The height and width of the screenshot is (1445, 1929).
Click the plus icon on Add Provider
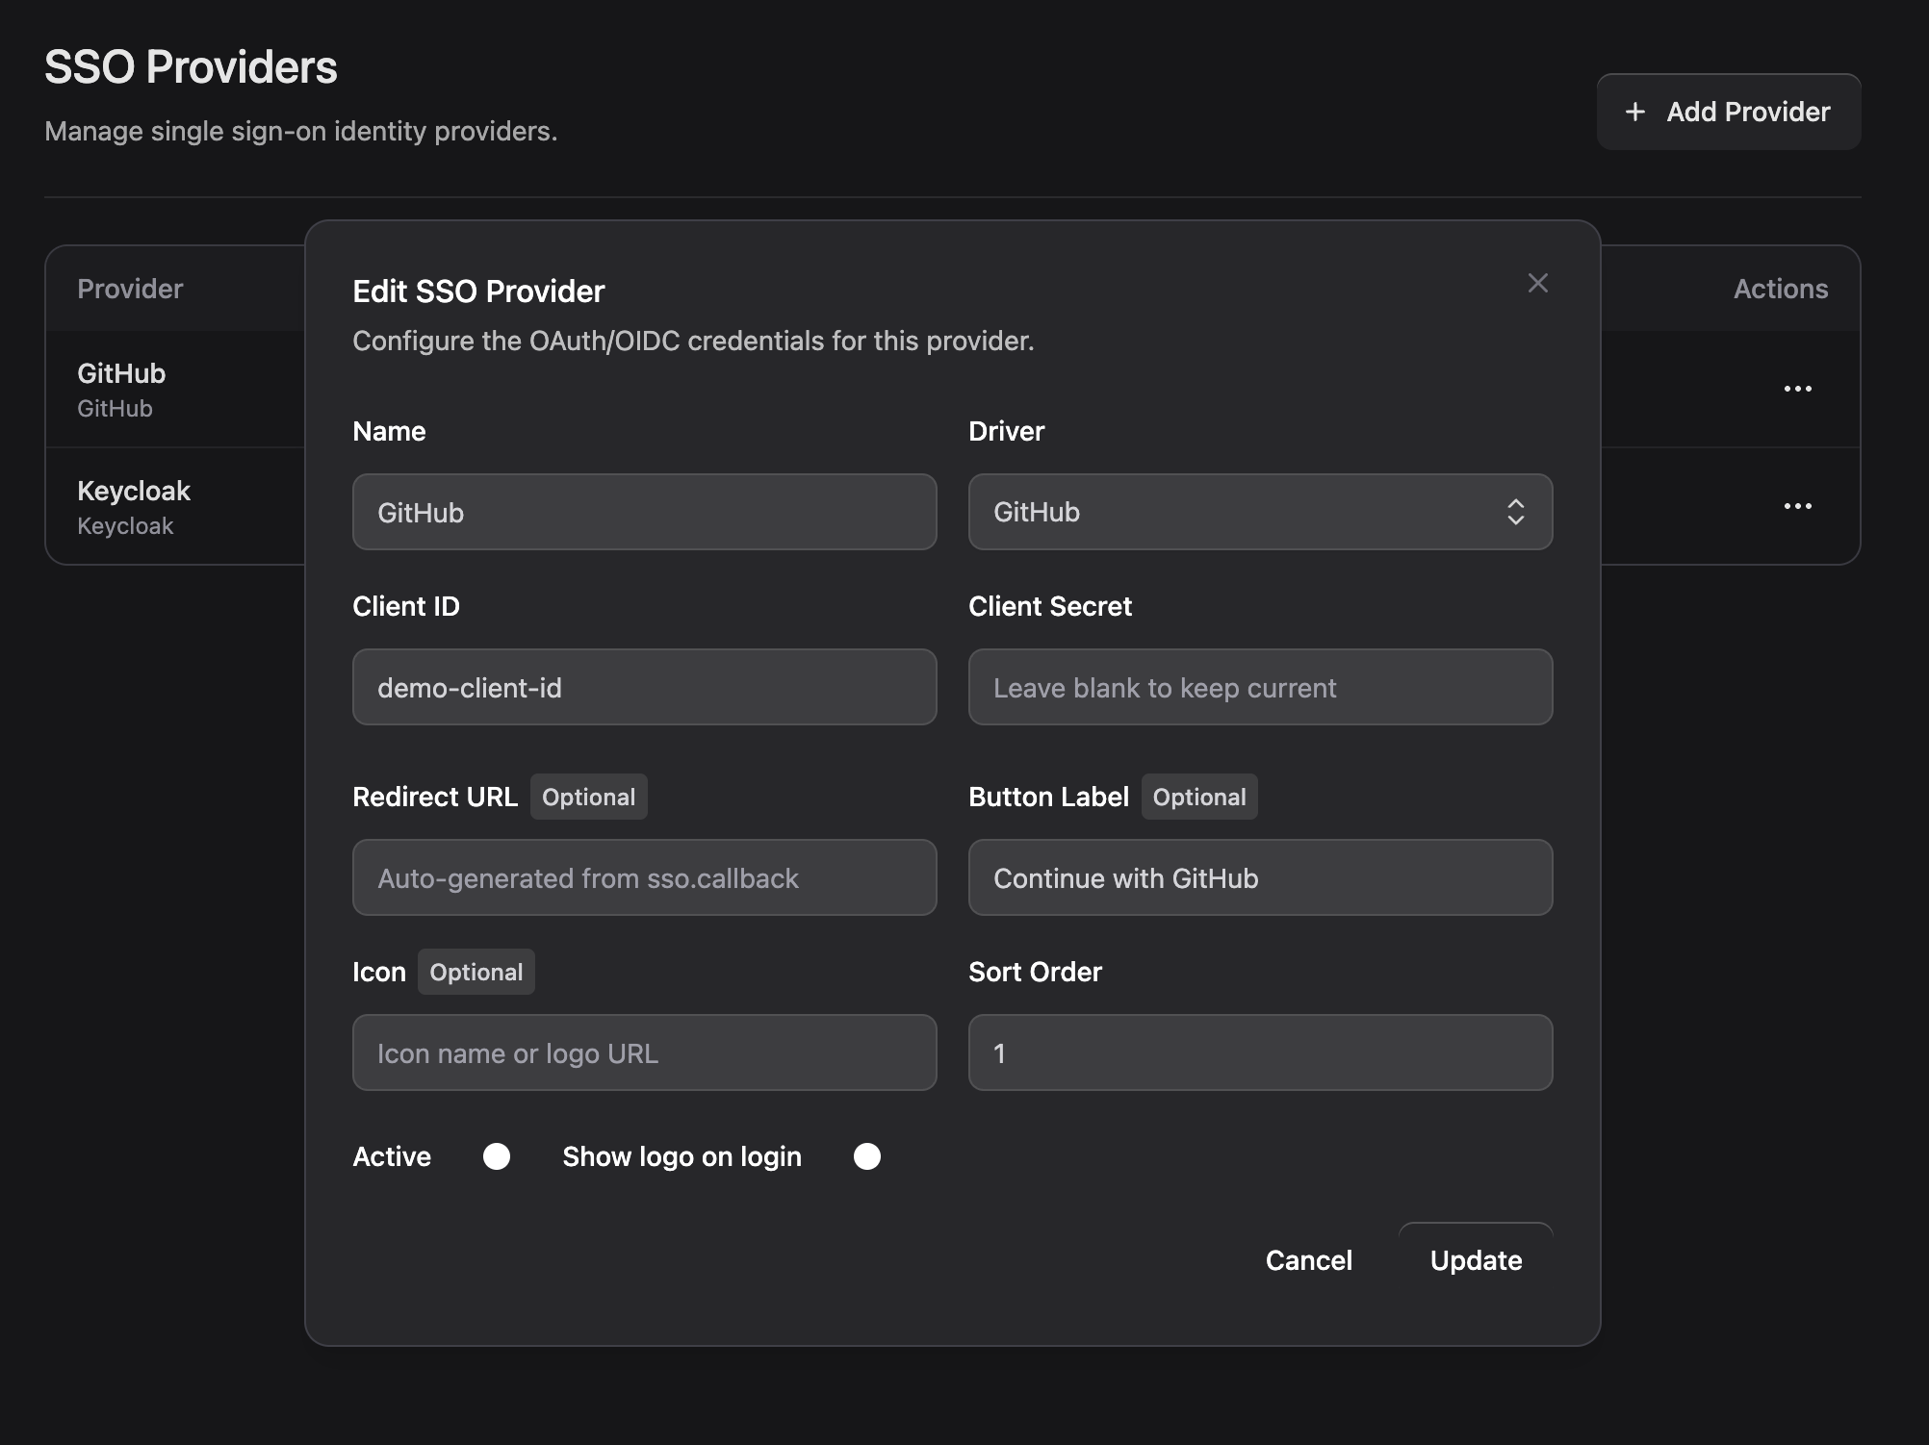[x=1634, y=112]
